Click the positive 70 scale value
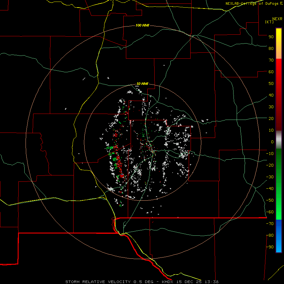 click(271, 60)
